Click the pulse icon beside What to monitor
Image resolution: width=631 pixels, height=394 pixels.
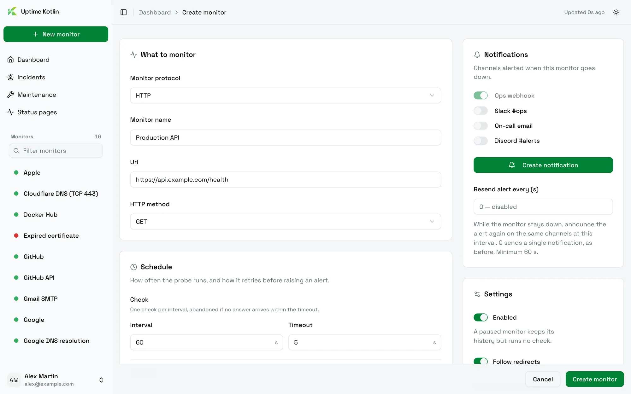tap(133, 55)
